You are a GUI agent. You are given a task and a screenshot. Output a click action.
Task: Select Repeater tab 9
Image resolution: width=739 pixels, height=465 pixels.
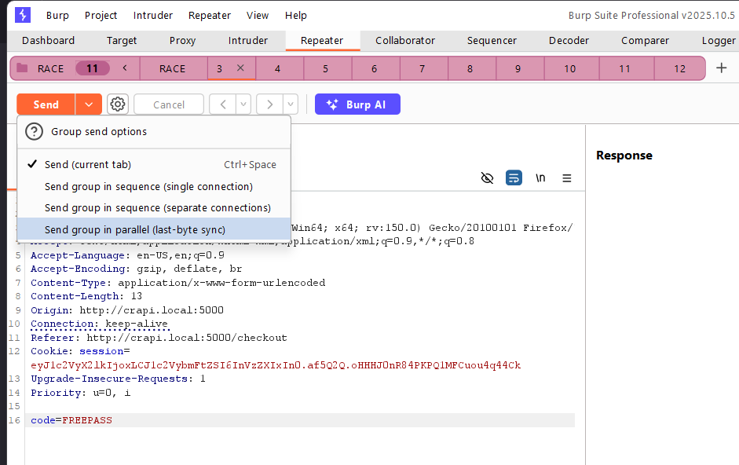[x=518, y=68]
